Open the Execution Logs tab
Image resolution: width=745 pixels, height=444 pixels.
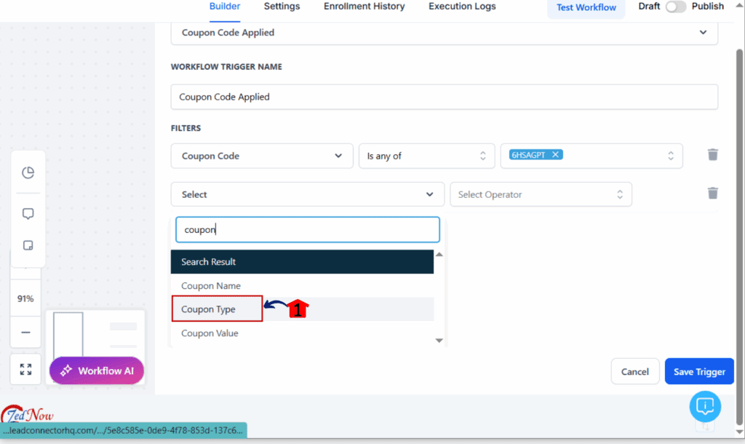(x=462, y=7)
